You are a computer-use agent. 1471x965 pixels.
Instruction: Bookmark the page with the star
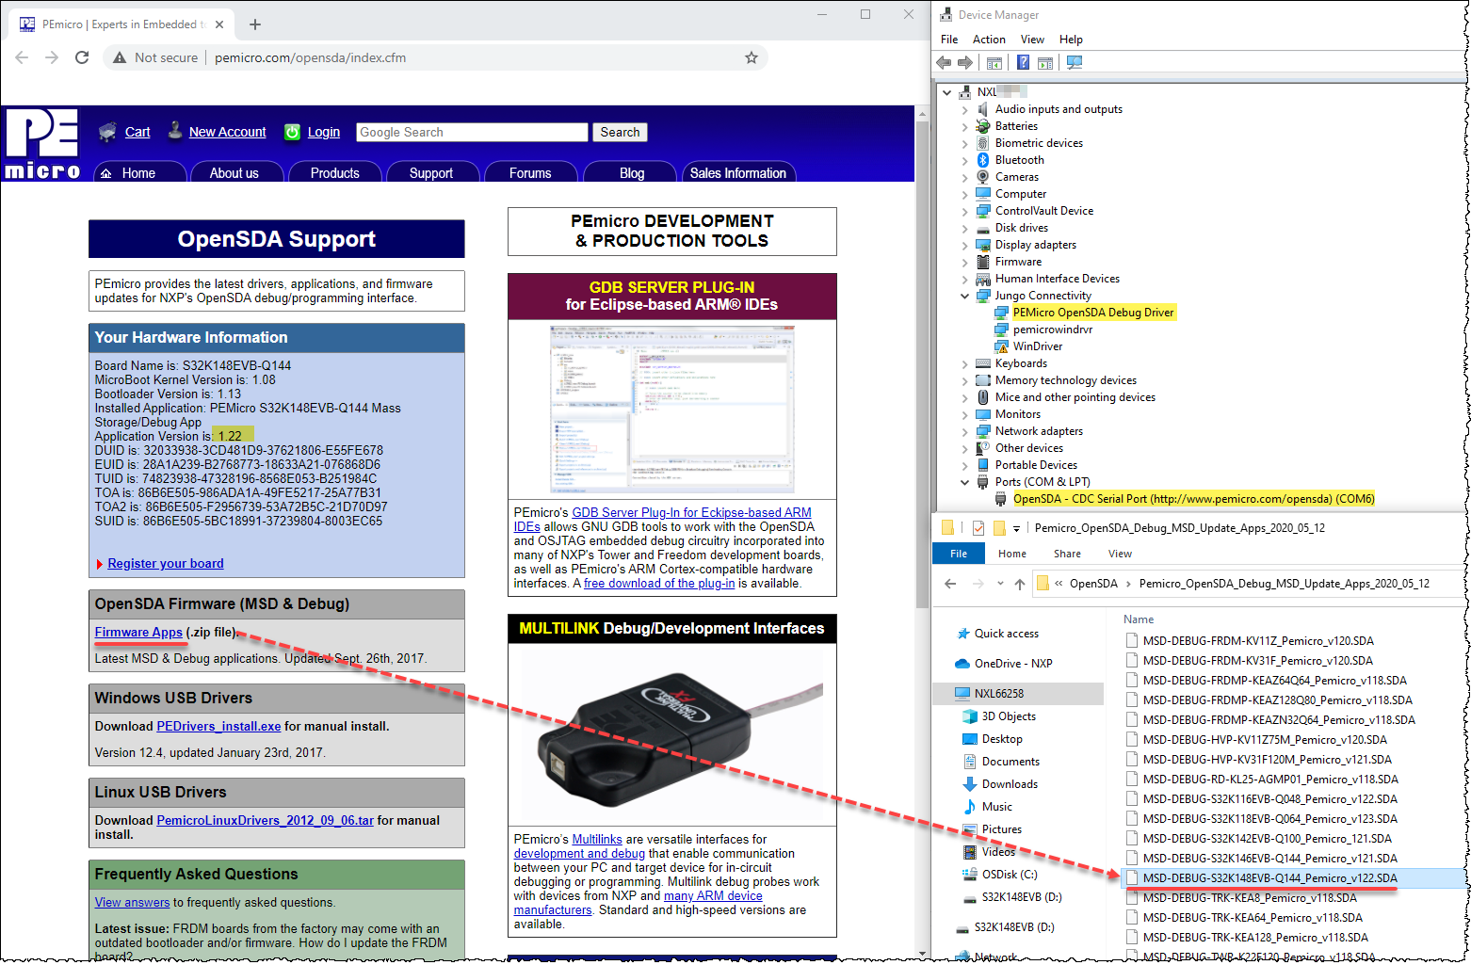(751, 57)
